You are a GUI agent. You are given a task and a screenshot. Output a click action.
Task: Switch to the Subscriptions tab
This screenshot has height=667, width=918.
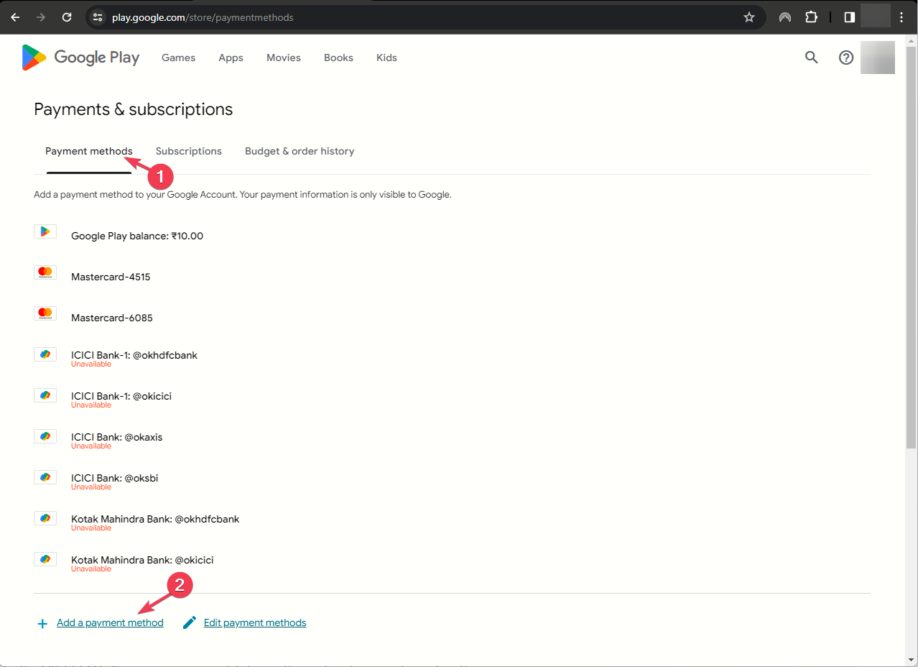click(x=188, y=151)
